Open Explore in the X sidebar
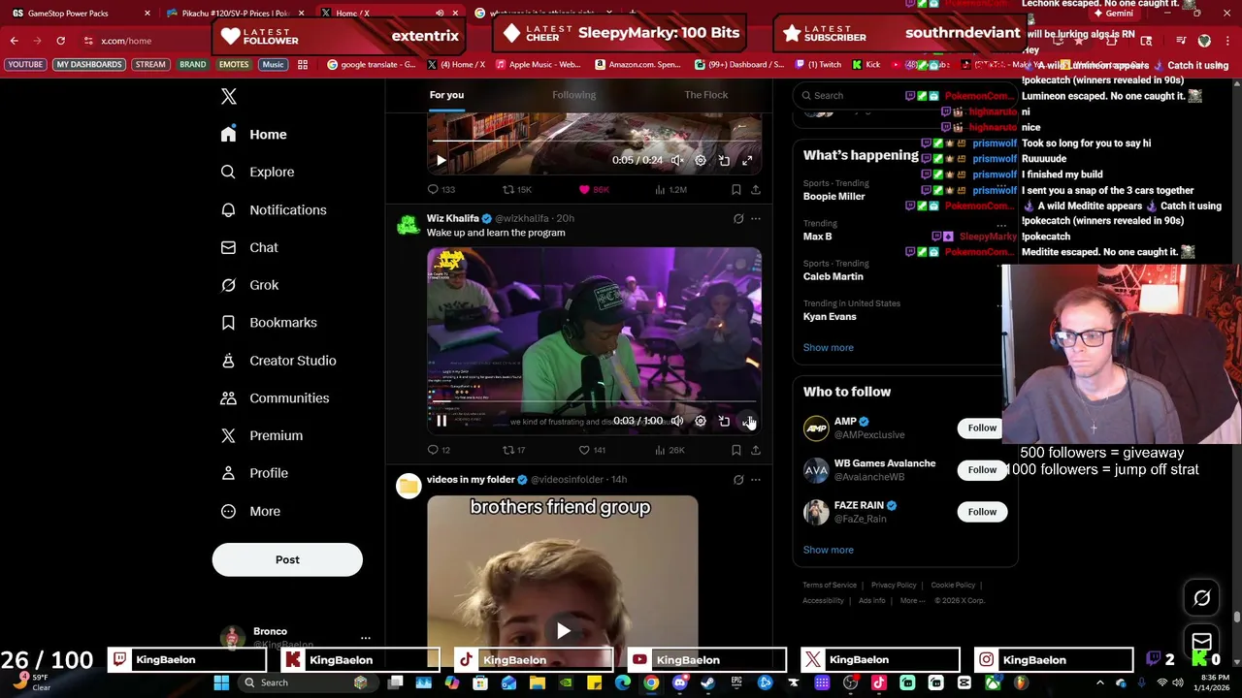This screenshot has width=1242, height=698. [257, 173]
